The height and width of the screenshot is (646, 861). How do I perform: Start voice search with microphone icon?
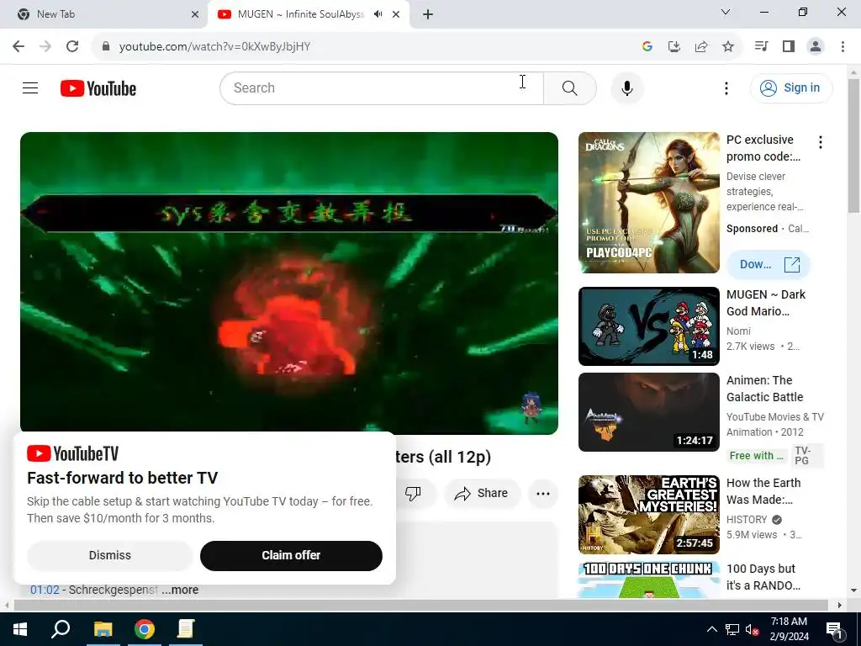tap(627, 87)
